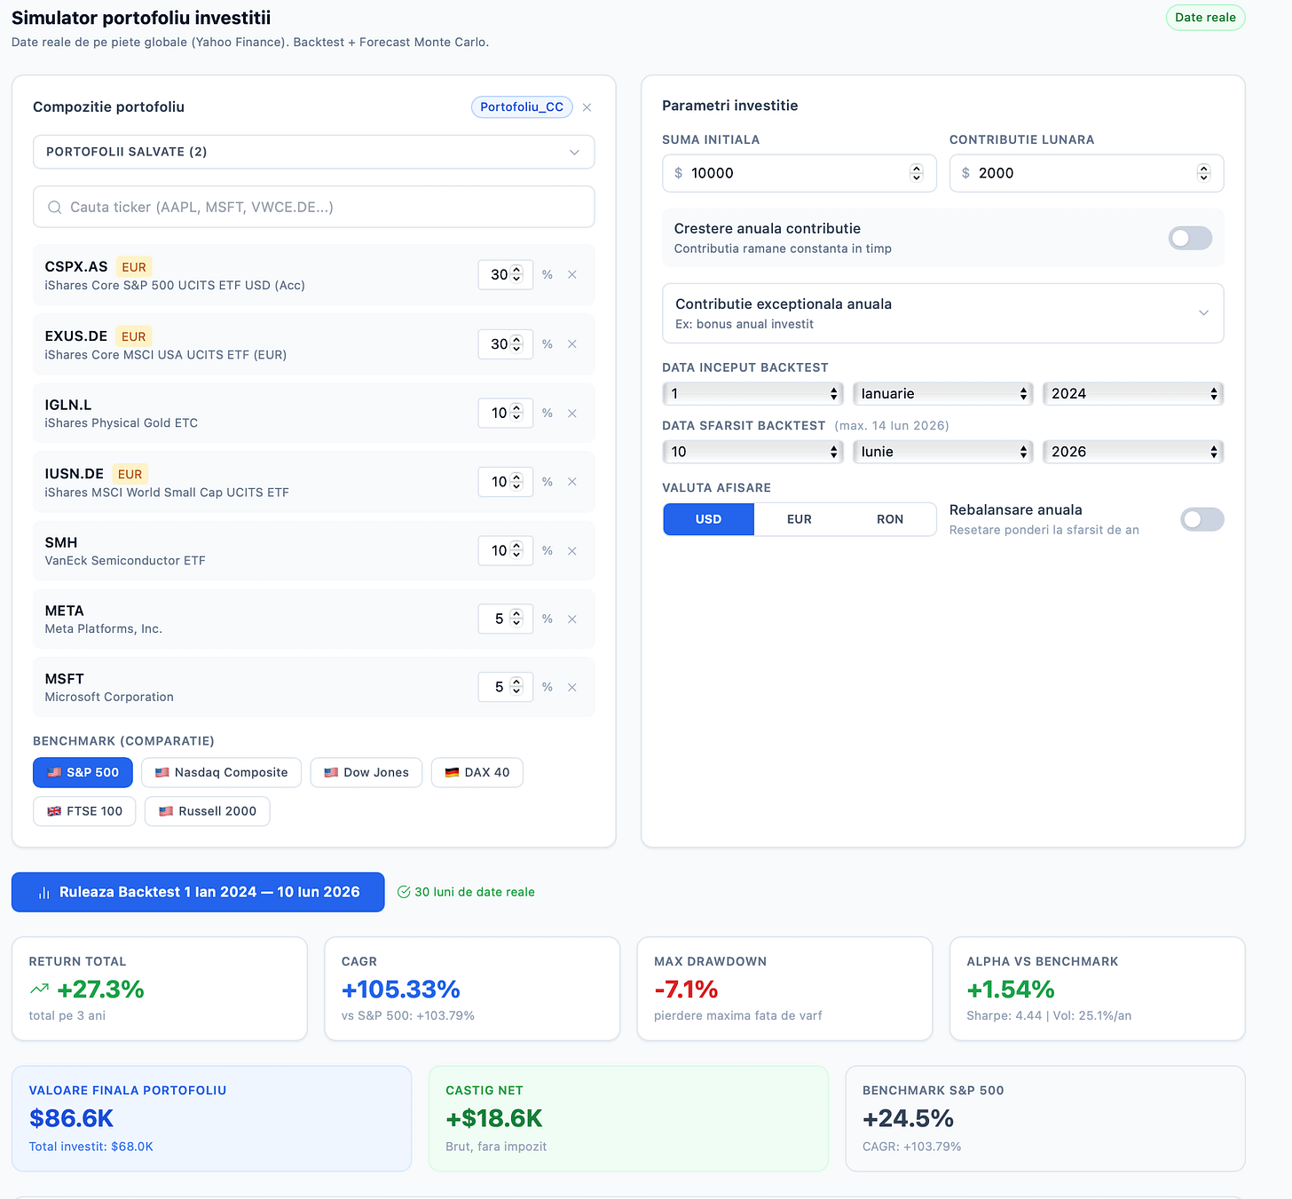The image size is (1292, 1199).
Task: Switch display currency to EUR
Action: 799,519
